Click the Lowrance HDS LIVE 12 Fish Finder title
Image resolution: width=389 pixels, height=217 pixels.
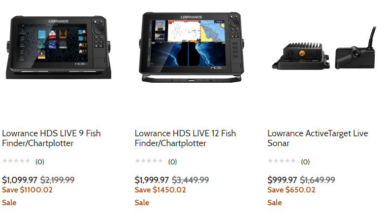click(x=185, y=138)
